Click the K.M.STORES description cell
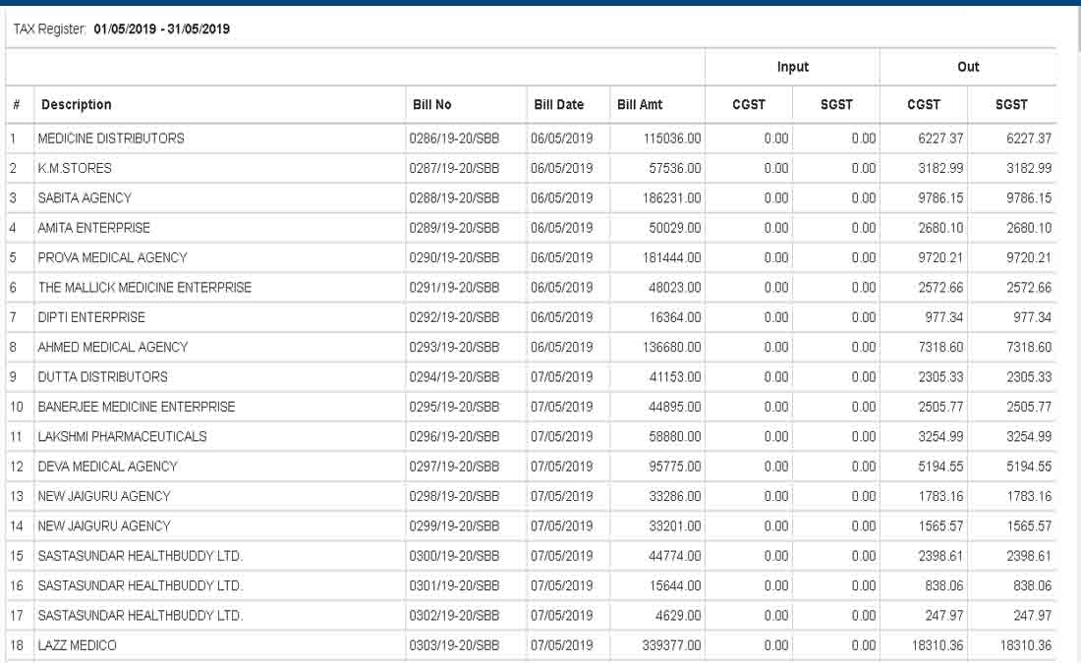 coord(73,168)
